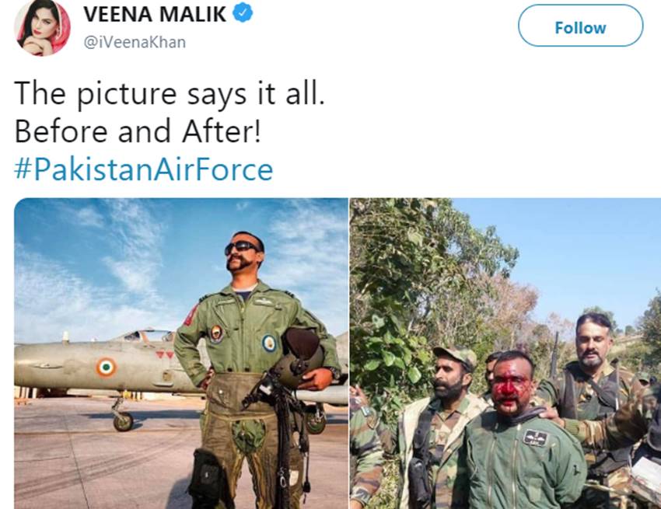Viewport: 661px width, 509px height.
Task: Click the aircraft landing gear wheel
Action: 123,421
